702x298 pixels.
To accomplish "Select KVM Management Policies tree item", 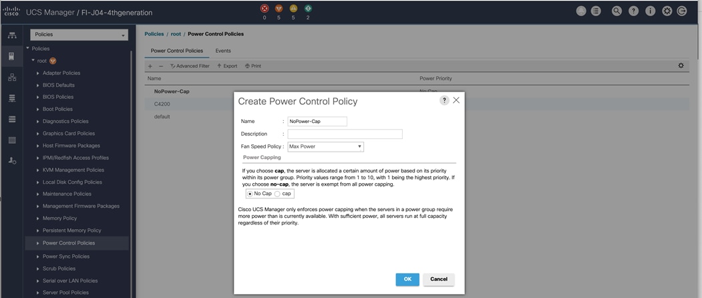I will (73, 170).
